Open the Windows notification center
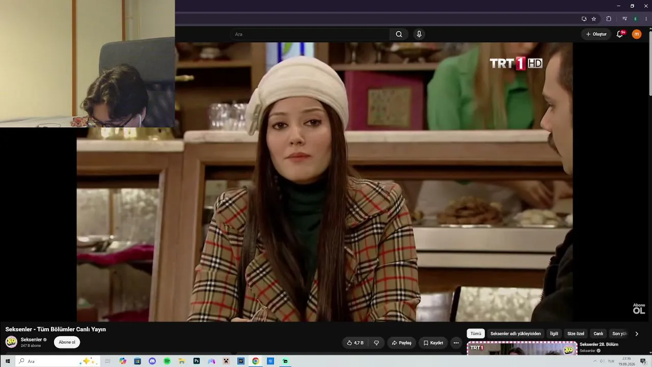The image size is (652, 367). coord(643,361)
